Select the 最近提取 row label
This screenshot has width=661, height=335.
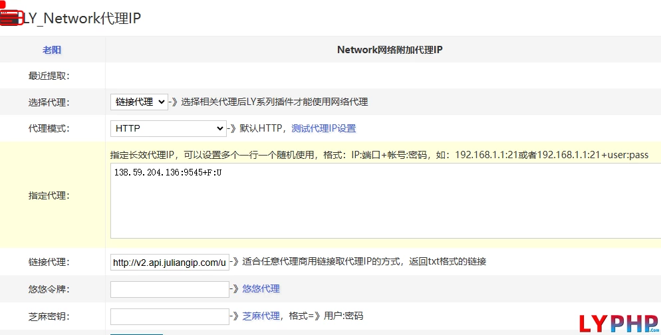[x=49, y=76]
